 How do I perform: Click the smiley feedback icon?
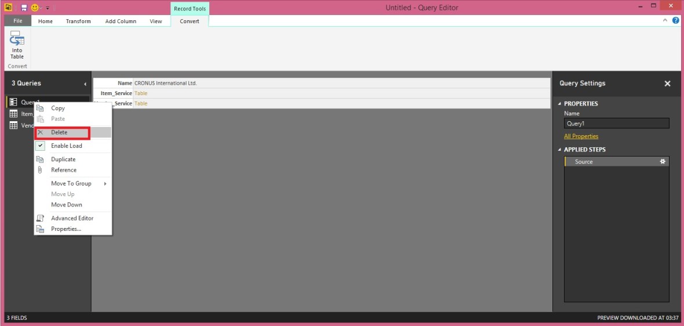tap(34, 8)
